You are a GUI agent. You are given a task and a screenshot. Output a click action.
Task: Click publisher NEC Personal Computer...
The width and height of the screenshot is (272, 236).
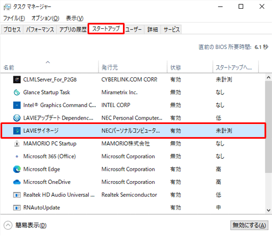point(132,118)
